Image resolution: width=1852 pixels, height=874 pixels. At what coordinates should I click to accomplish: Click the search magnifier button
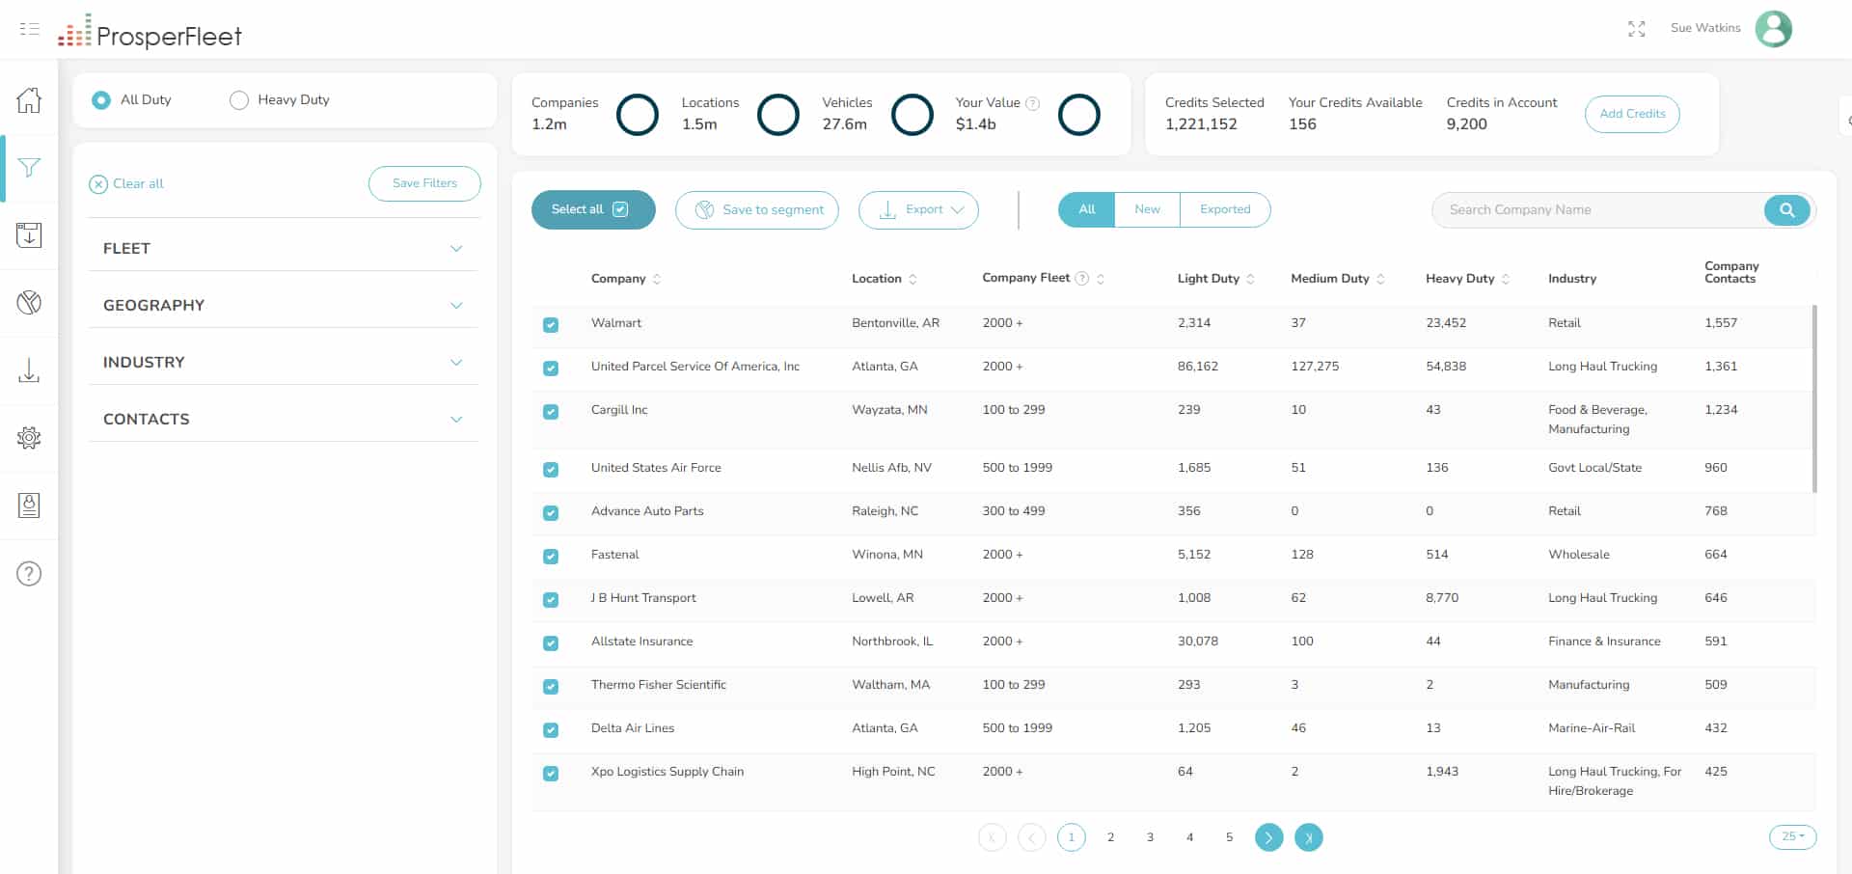pos(1787,210)
